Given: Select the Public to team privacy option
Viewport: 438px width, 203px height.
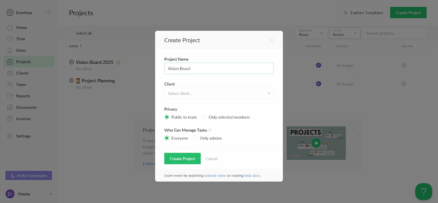Looking at the screenshot, I should coord(167,117).
